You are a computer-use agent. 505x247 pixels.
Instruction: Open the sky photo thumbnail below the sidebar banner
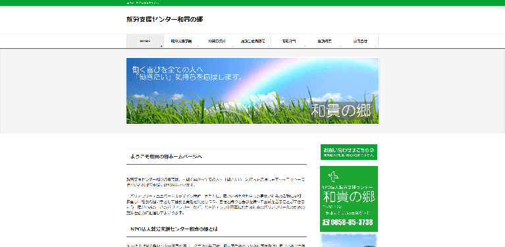point(349,240)
